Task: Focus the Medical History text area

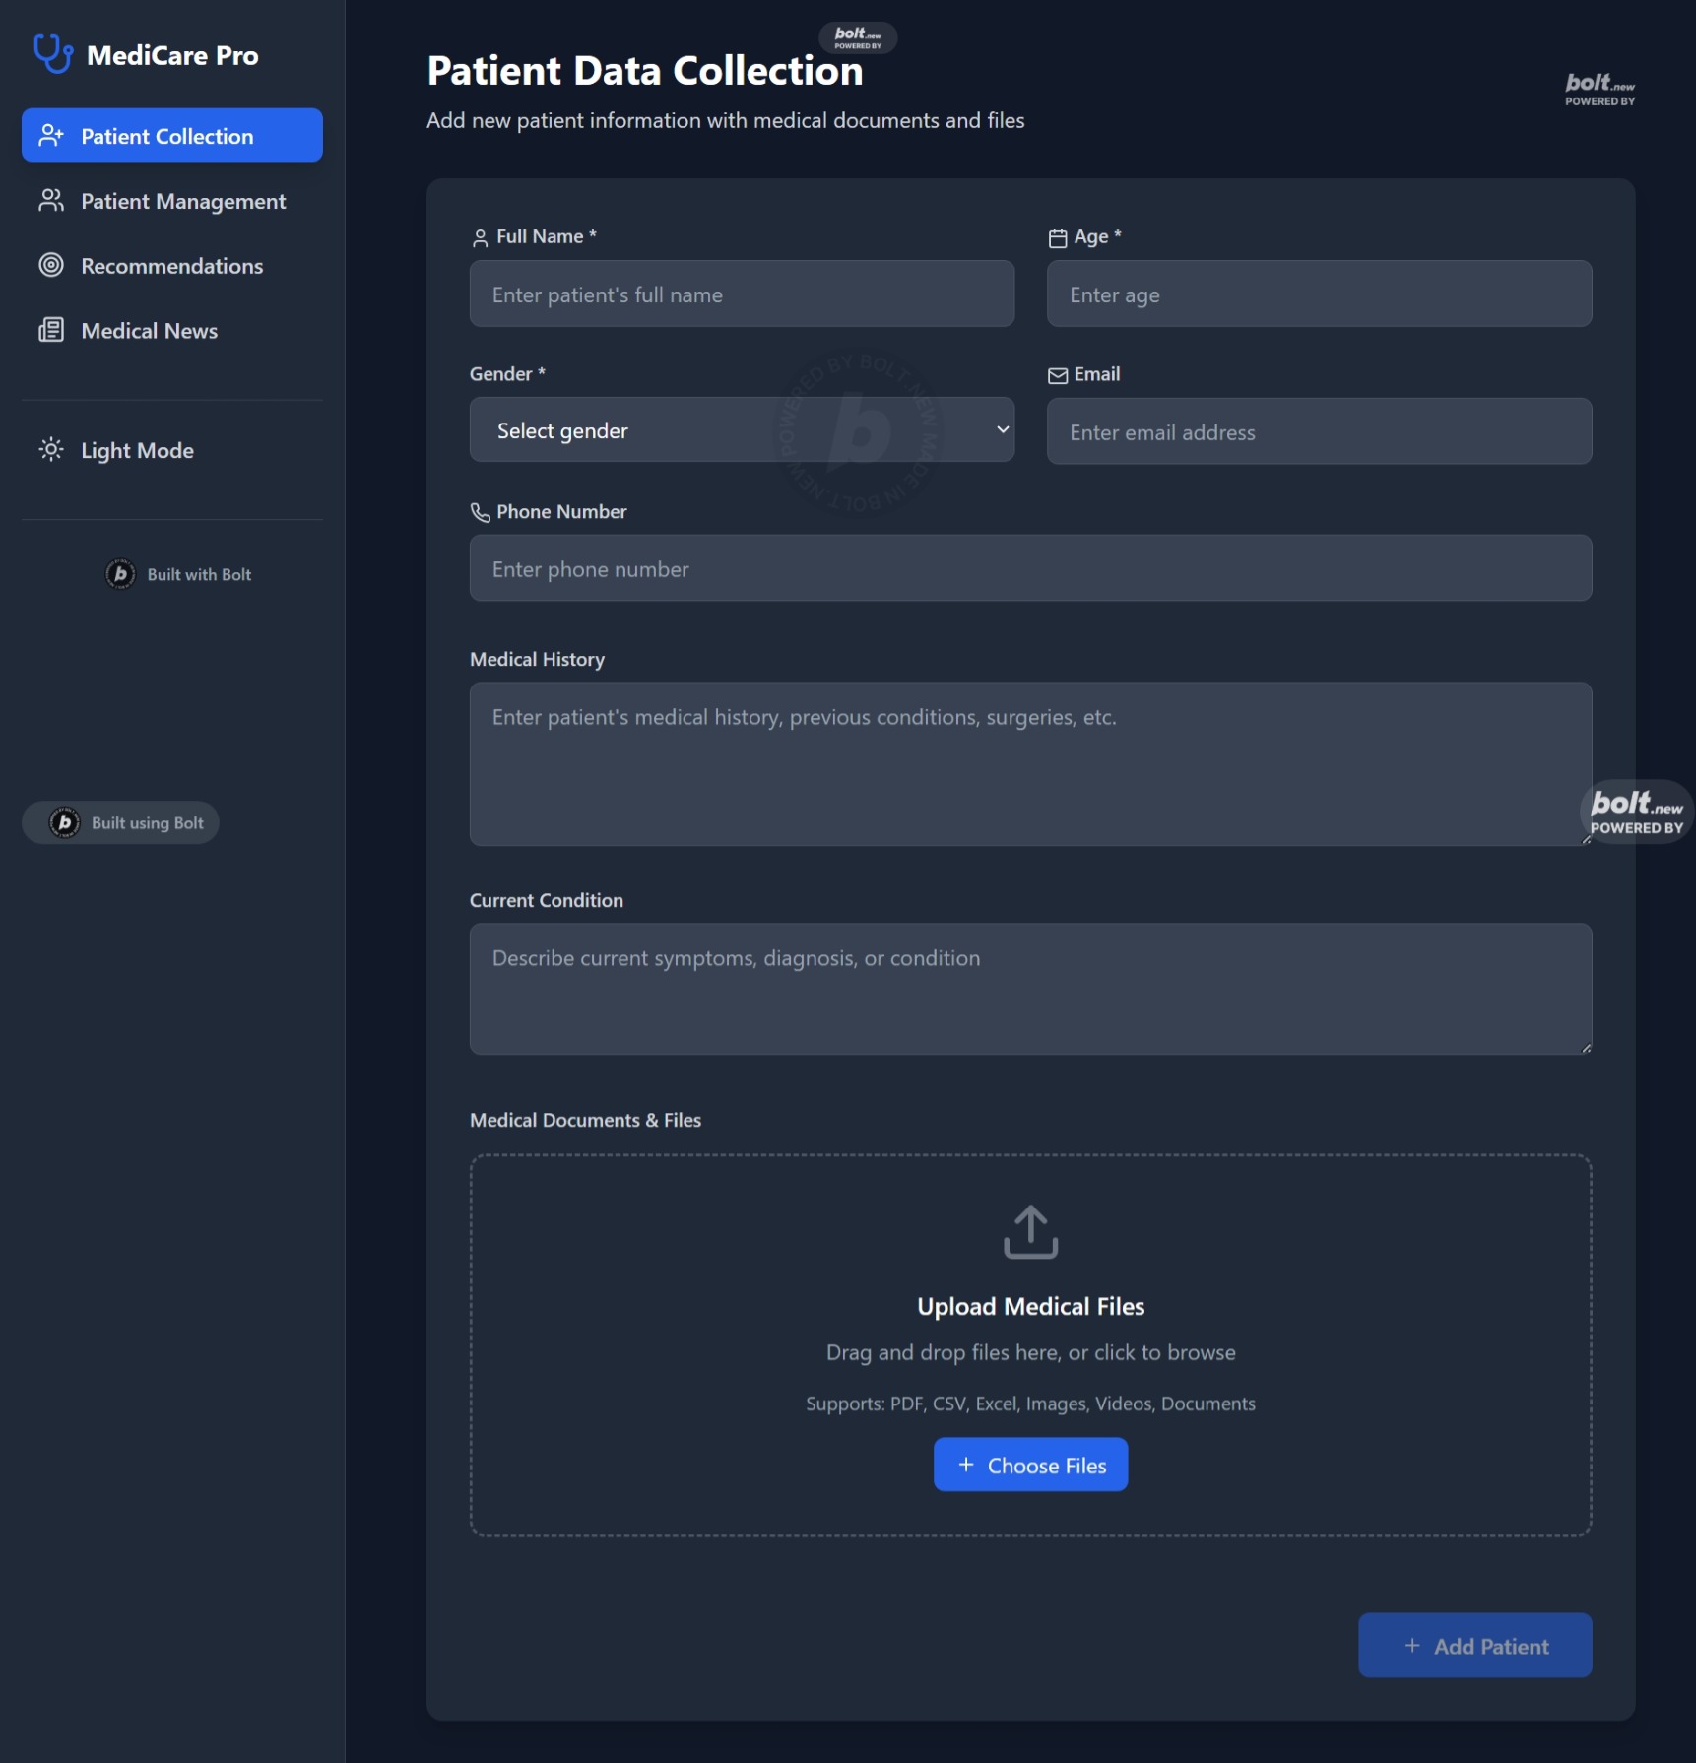Action: [x=1030, y=763]
